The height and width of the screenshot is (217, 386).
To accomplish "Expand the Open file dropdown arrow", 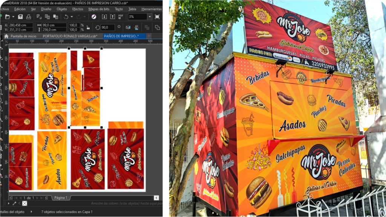I will [x=13, y=17].
